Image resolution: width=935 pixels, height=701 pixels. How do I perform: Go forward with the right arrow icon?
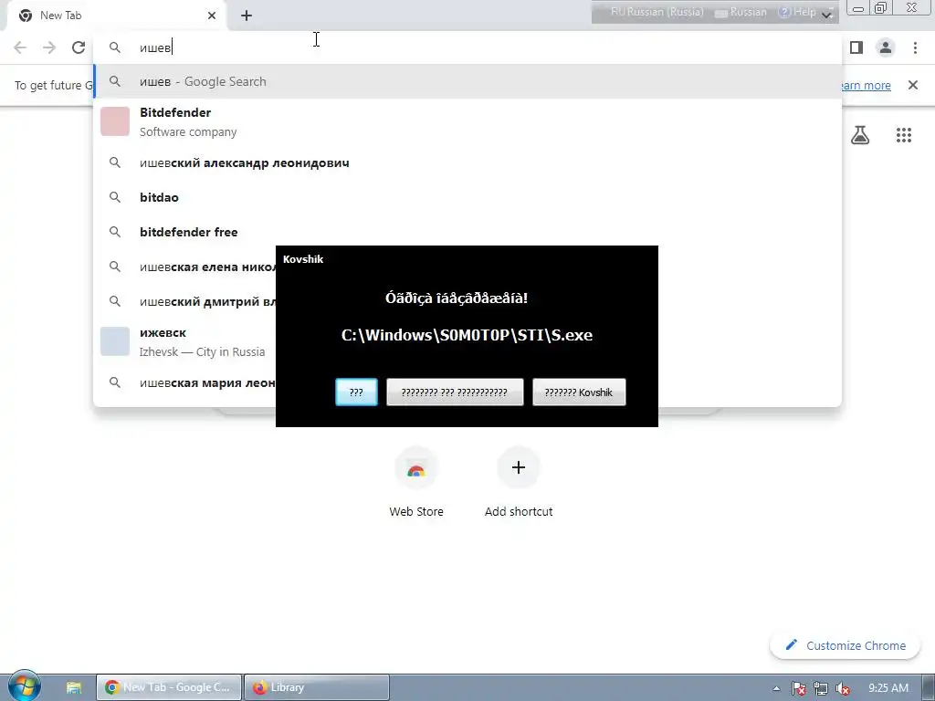(x=49, y=47)
